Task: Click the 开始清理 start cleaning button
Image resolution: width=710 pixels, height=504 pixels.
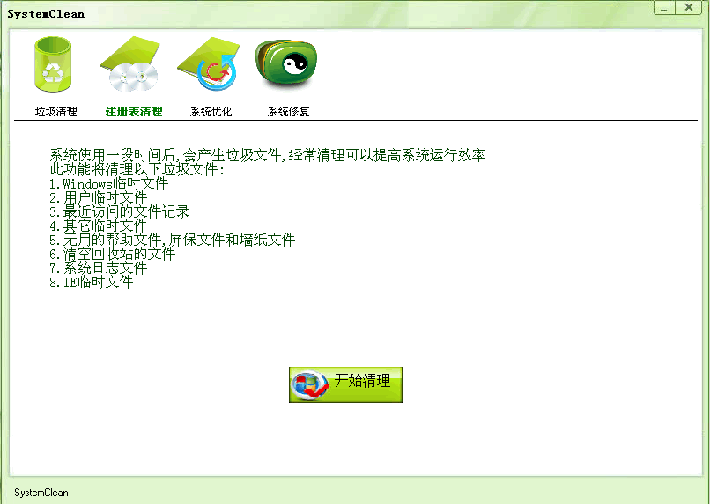Action: pyautogui.click(x=345, y=384)
